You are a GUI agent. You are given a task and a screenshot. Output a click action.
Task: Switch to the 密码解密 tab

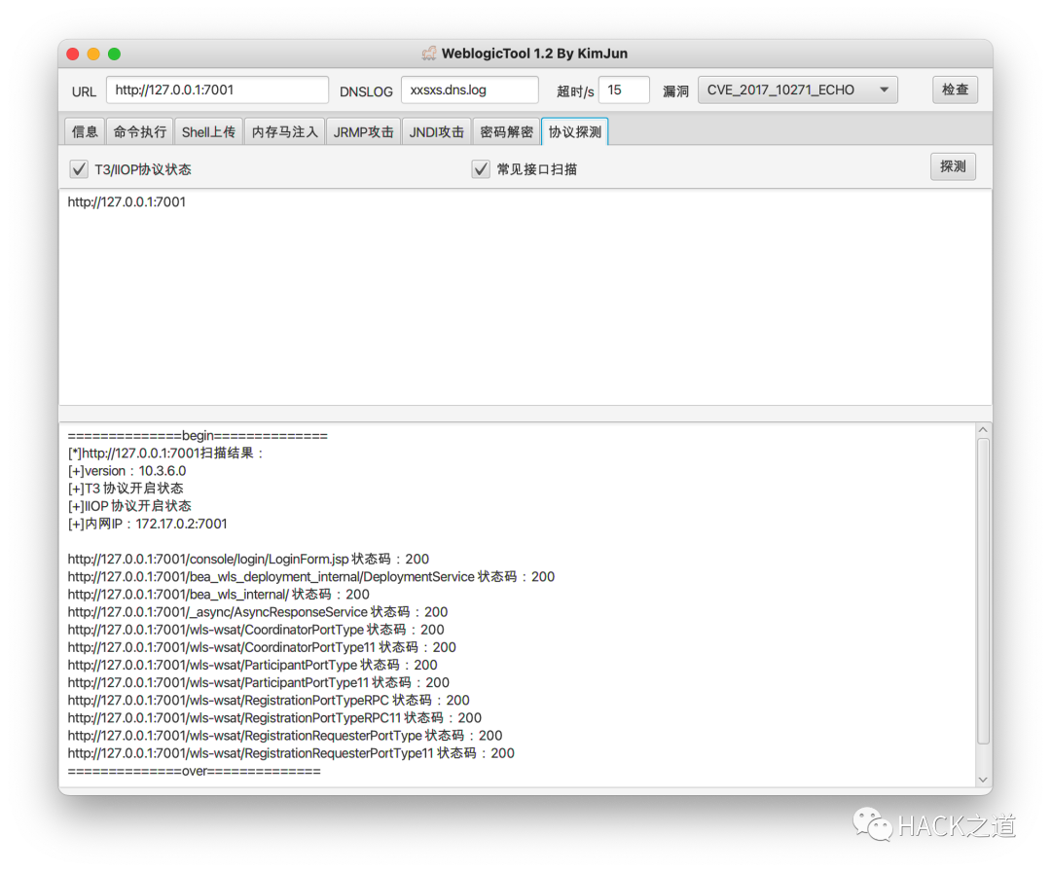click(x=506, y=131)
